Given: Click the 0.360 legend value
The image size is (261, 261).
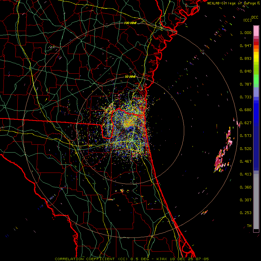Looking at the screenshot, I should pyautogui.click(x=246, y=187).
